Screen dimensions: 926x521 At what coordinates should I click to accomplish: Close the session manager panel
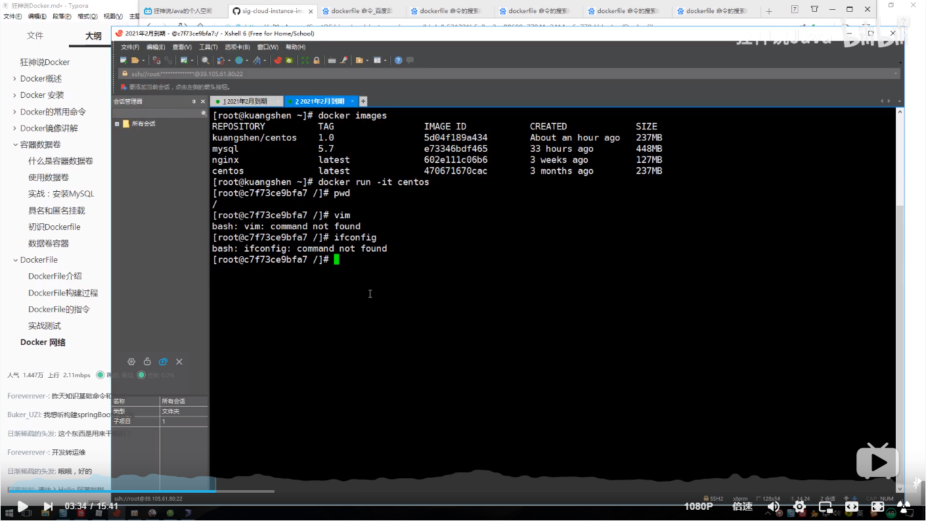[x=202, y=102]
